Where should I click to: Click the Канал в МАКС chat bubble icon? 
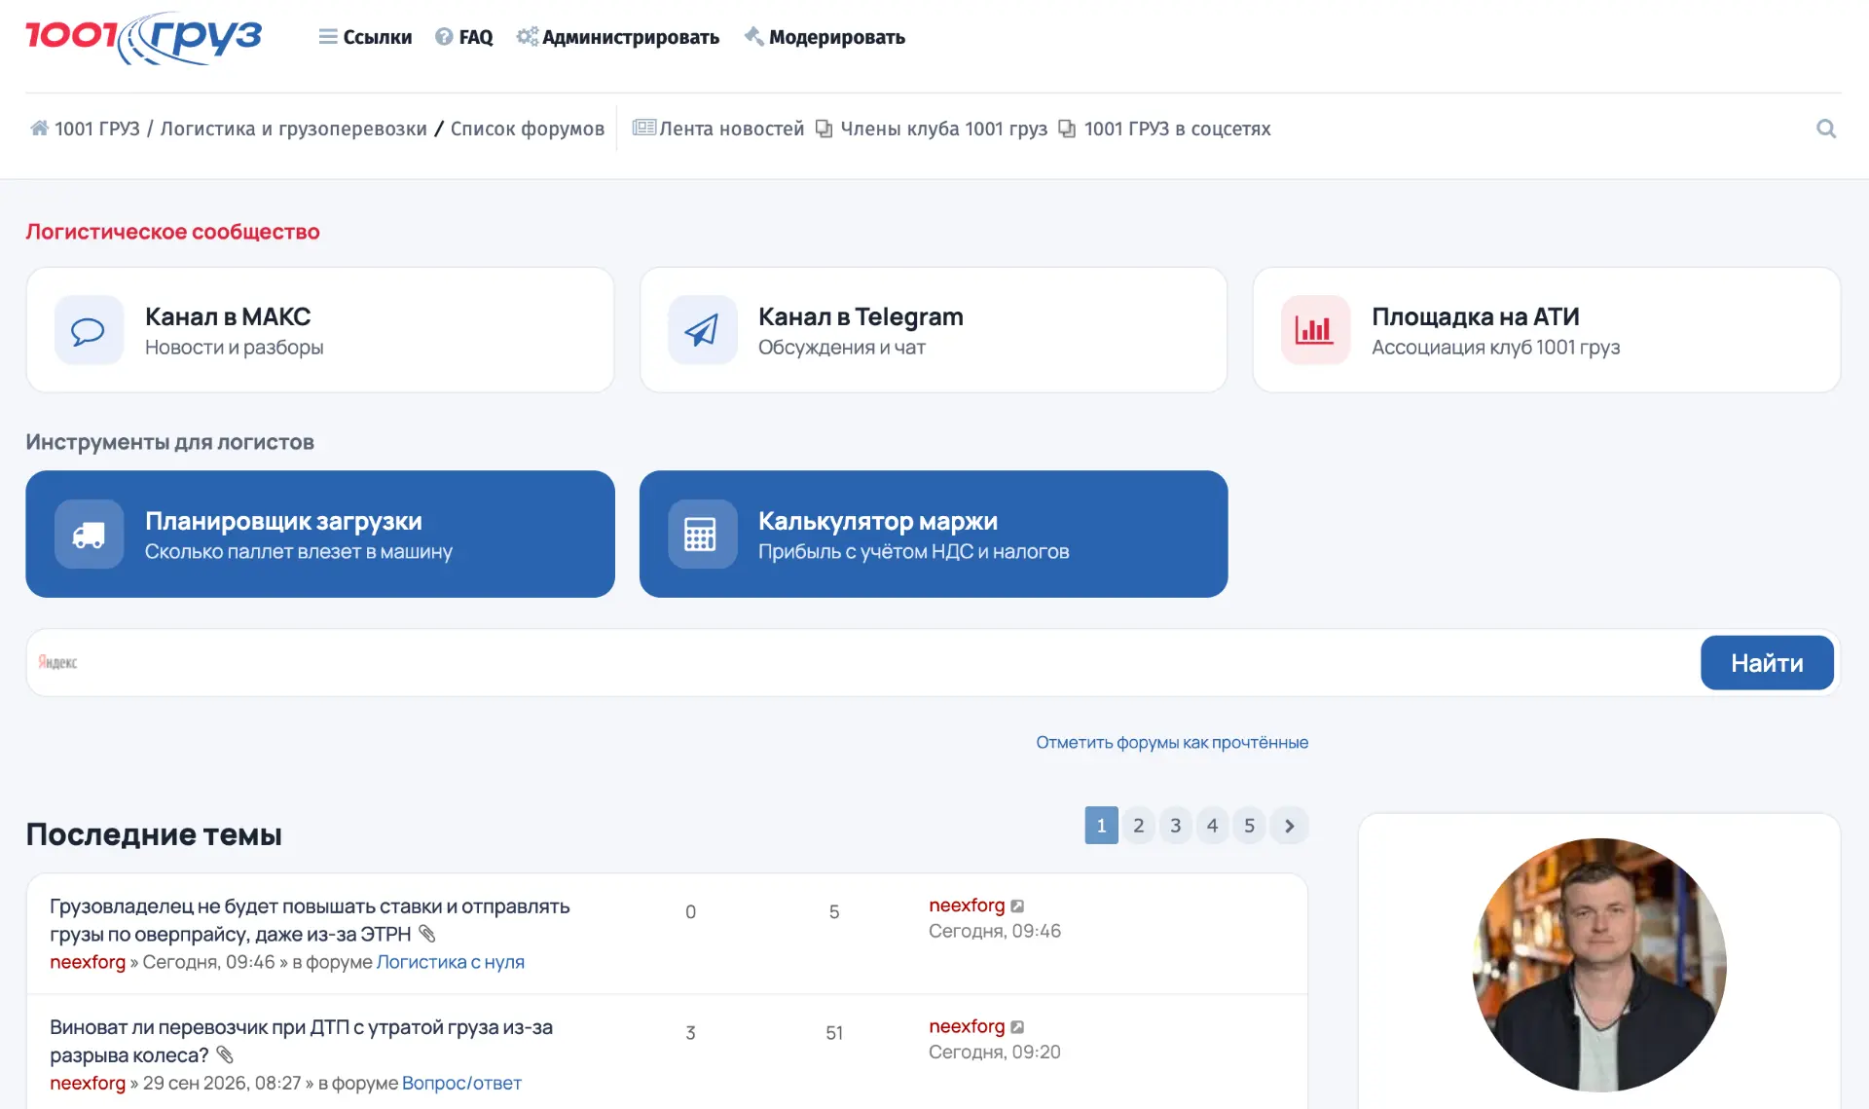point(89,330)
